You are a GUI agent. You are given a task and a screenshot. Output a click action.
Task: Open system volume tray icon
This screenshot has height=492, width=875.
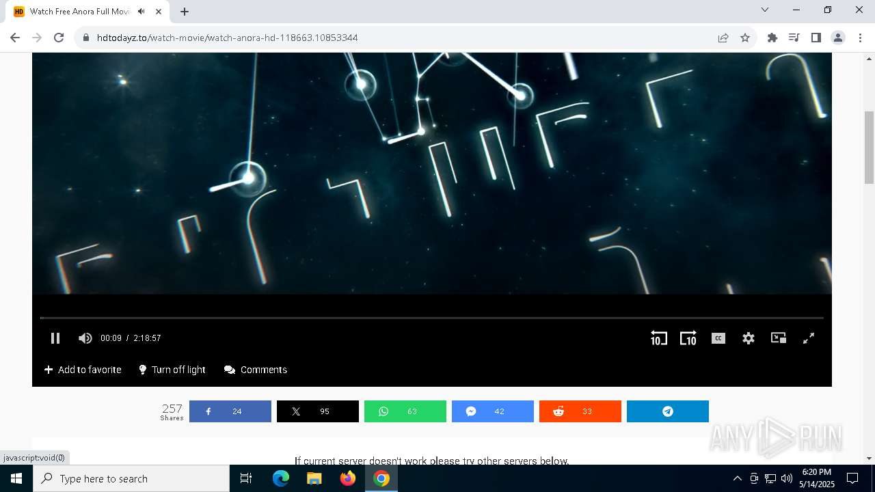tap(787, 478)
